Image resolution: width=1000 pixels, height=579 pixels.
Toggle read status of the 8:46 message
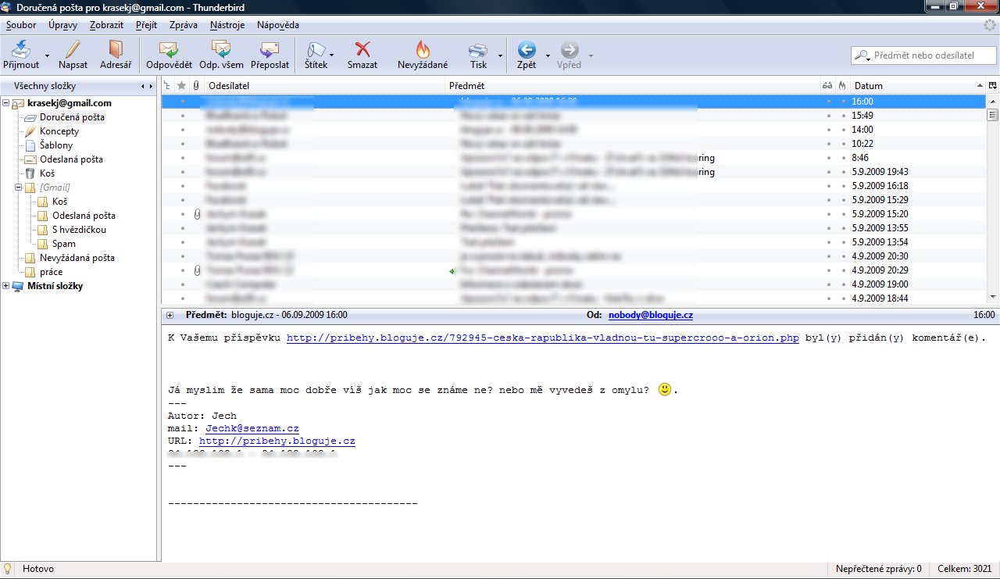point(828,158)
